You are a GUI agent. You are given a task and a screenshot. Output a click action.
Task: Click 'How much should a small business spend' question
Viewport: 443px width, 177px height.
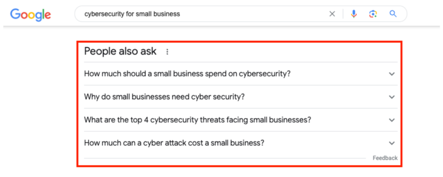(187, 74)
